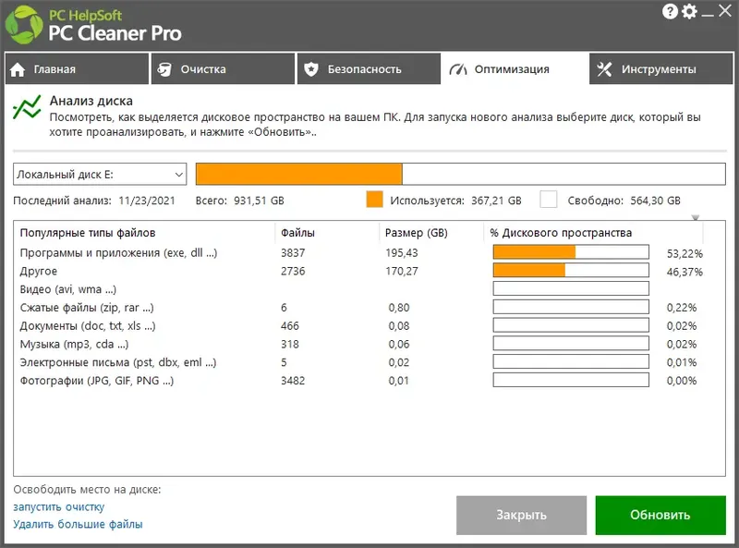Click the Используется: 367,21 GB text

(455, 201)
